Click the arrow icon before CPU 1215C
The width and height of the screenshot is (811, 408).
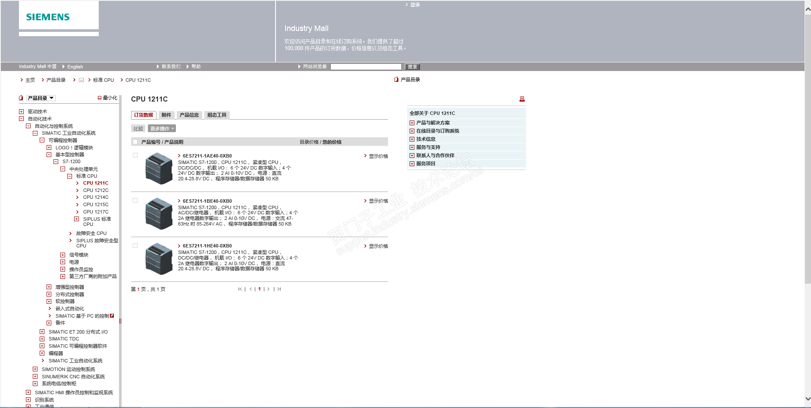pyautogui.click(x=78, y=205)
